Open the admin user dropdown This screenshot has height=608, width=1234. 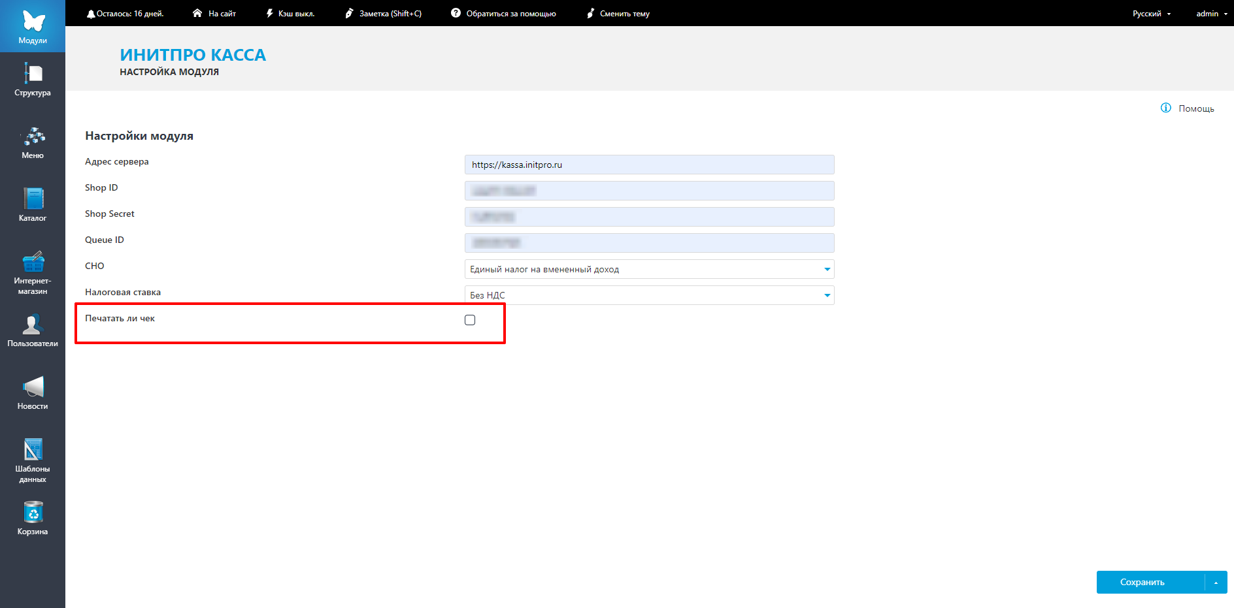point(1212,14)
